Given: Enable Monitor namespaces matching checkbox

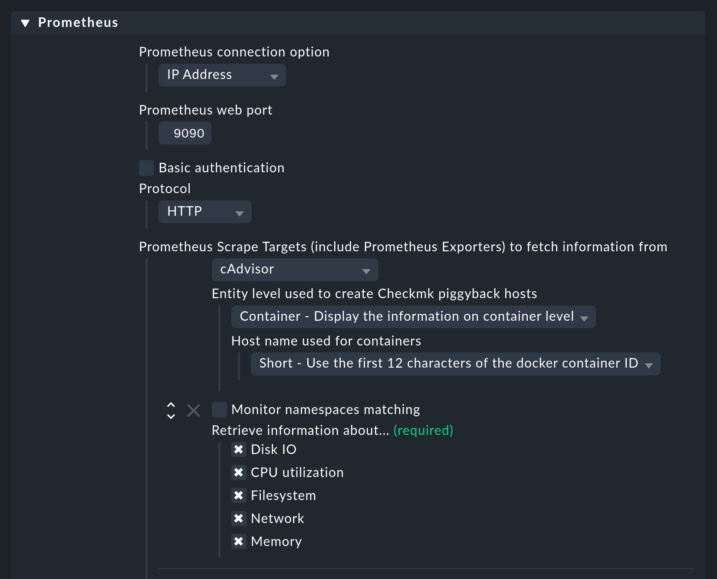Looking at the screenshot, I should pyautogui.click(x=219, y=410).
